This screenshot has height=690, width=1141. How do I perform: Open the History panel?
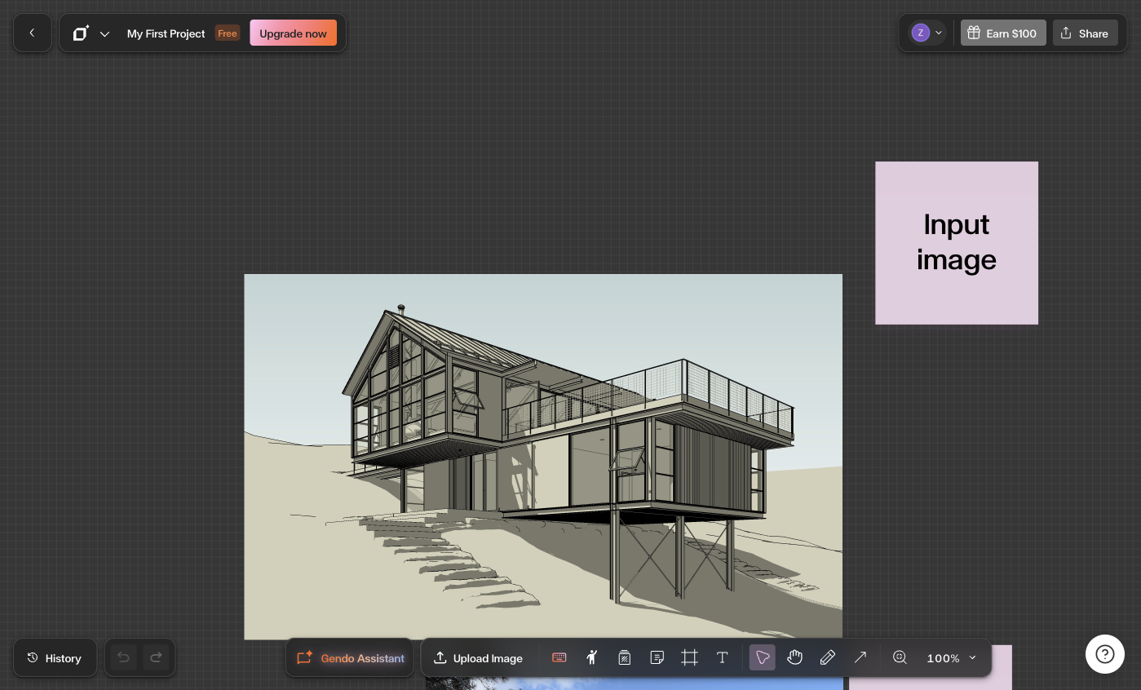tap(55, 658)
